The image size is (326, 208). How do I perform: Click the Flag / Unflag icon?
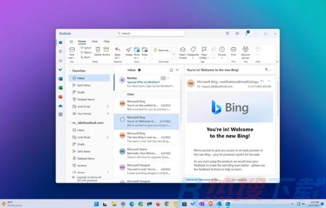pyautogui.click(x=204, y=49)
